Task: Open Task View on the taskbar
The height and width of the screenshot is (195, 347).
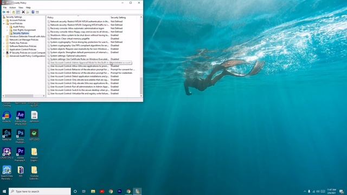Action: (84, 191)
